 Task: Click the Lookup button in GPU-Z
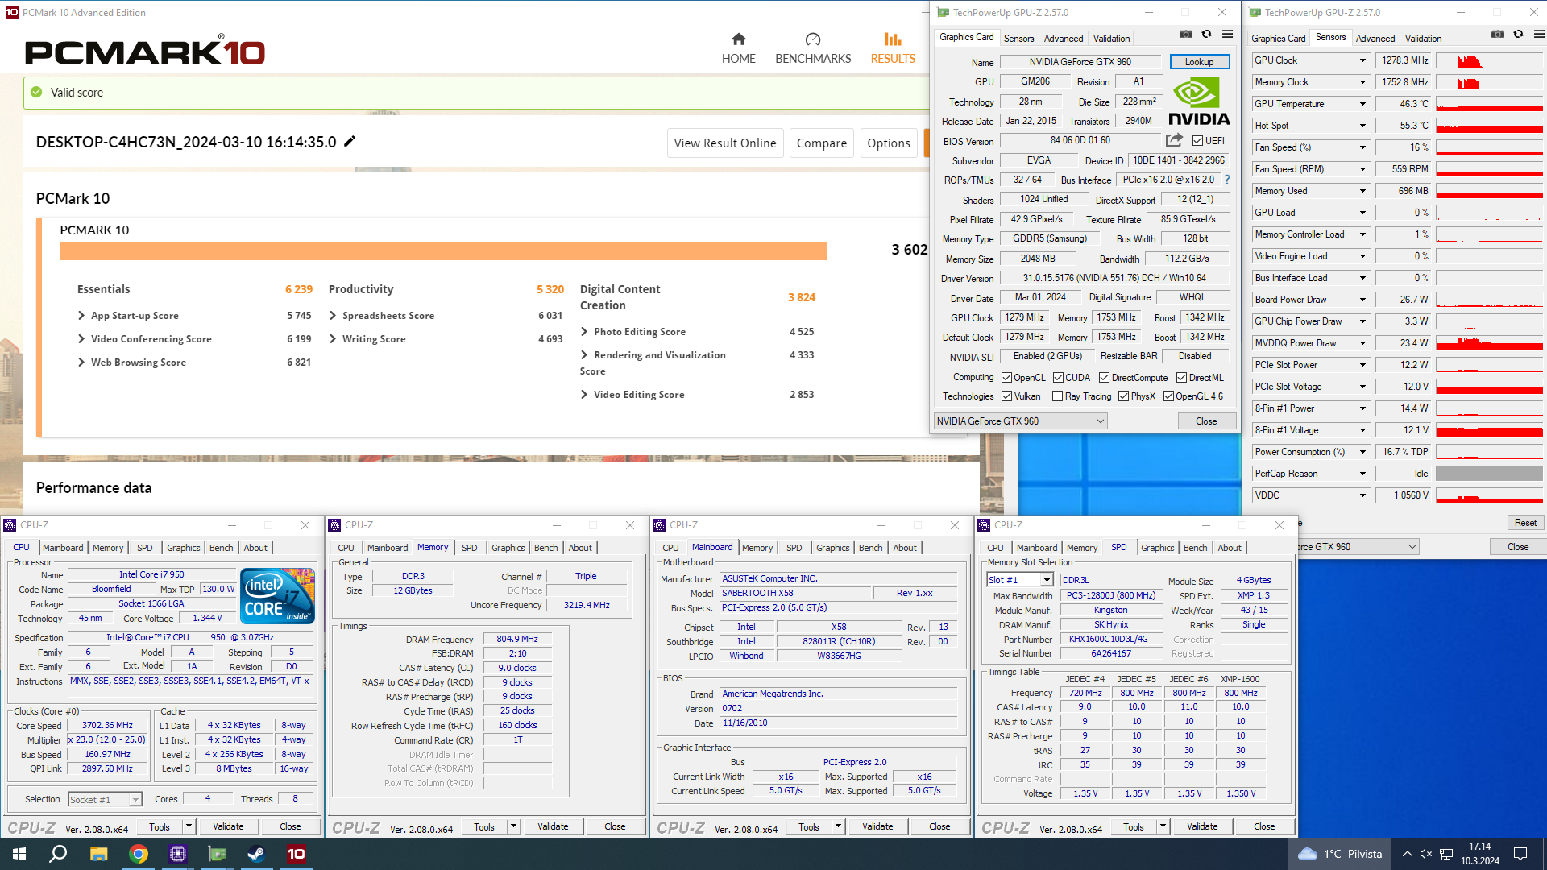point(1199,62)
